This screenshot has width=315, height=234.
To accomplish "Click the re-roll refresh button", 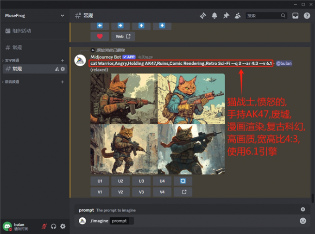I will point(183,181).
